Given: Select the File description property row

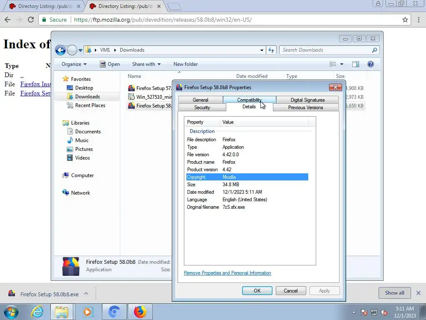Looking at the screenshot, I should click(x=247, y=140).
